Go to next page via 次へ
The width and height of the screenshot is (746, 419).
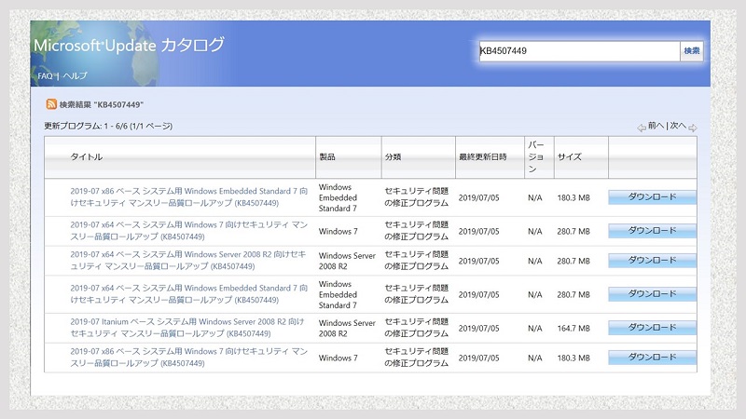pyautogui.click(x=678, y=126)
